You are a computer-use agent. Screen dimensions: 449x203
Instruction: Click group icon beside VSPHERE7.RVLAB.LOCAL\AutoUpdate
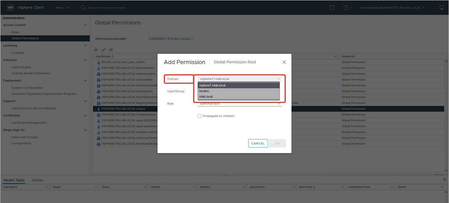(98, 79)
